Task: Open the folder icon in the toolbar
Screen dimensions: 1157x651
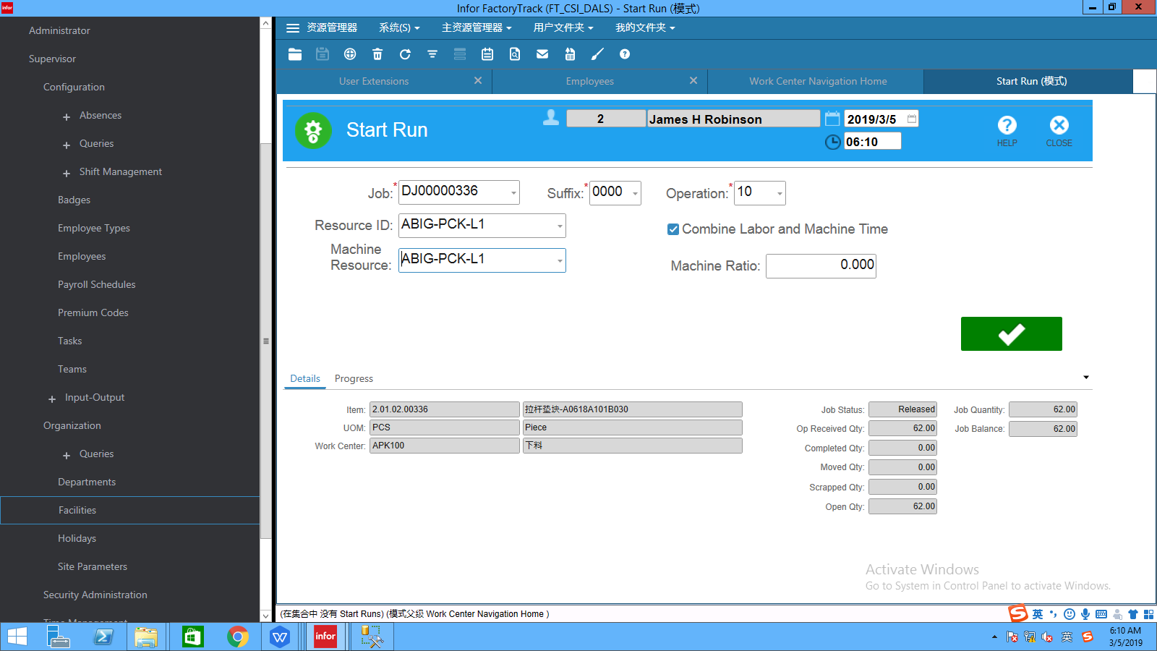Action: click(x=295, y=54)
